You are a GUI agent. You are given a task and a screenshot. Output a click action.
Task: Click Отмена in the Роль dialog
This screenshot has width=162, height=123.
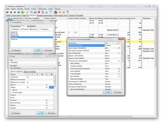(x=51, y=113)
